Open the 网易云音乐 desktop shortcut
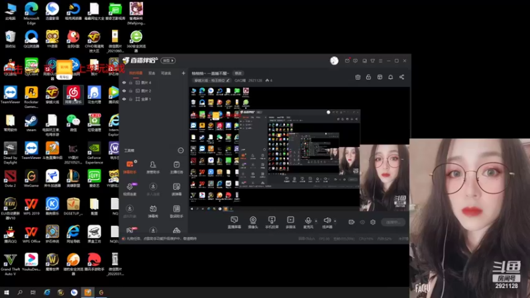This screenshot has height=298, width=530. coord(73,95)
